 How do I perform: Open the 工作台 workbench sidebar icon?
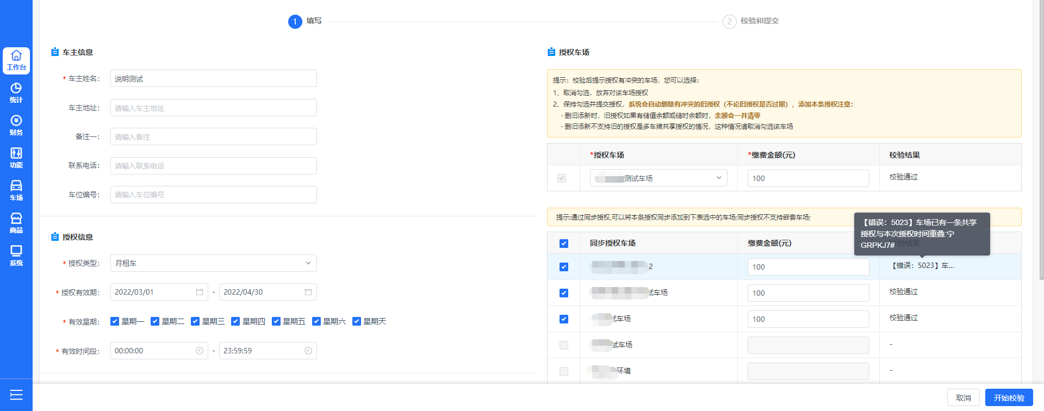(x=16, y=60)
